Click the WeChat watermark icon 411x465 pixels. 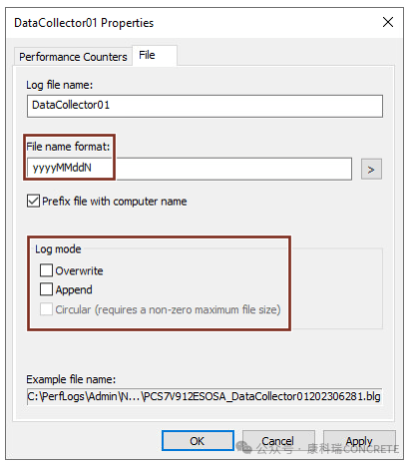[243, 447]
